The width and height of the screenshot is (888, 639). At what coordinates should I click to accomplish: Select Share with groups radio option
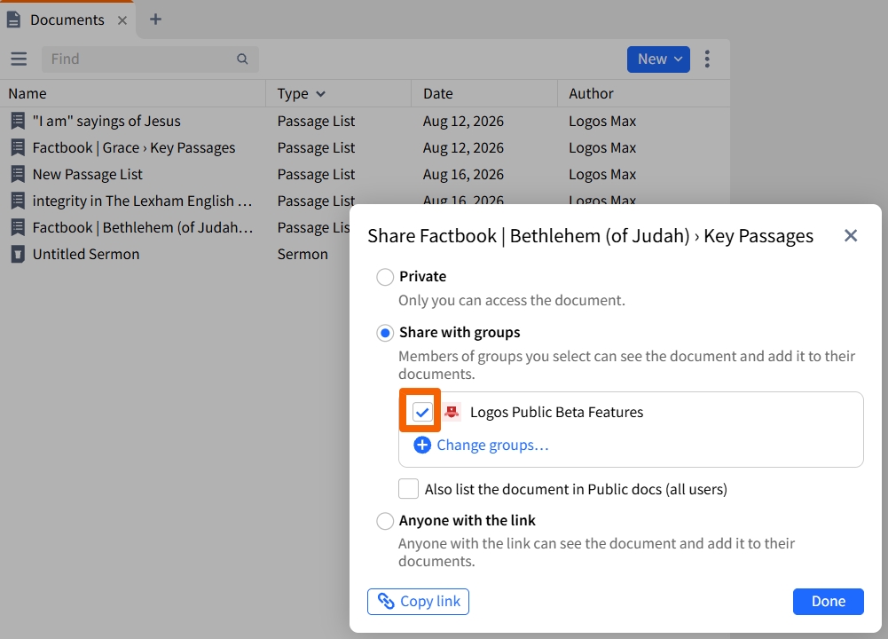coord(385,333)
